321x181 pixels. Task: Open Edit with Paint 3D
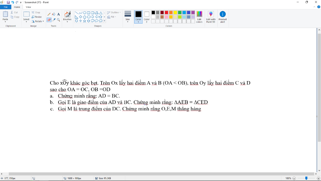coord(211,17)
